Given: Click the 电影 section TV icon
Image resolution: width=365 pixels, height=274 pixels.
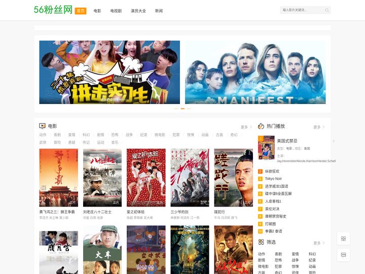Looking at the screenshot, I should (x=42, y=126).
